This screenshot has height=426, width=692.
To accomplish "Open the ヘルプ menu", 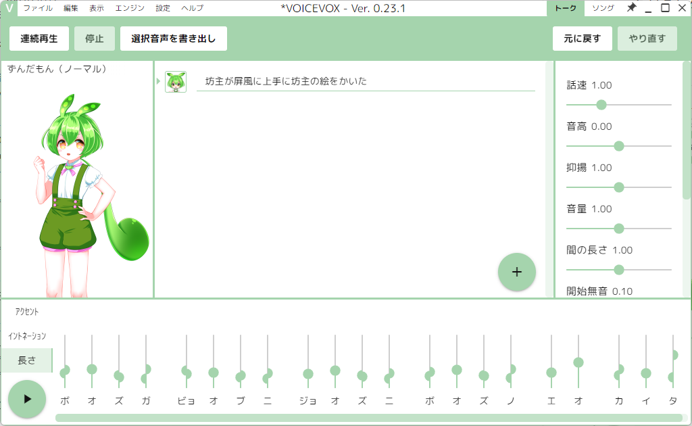I will 193,8.
